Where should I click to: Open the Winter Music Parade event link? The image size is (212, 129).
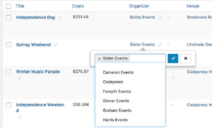pyautogui.click(x=38, y=72)
